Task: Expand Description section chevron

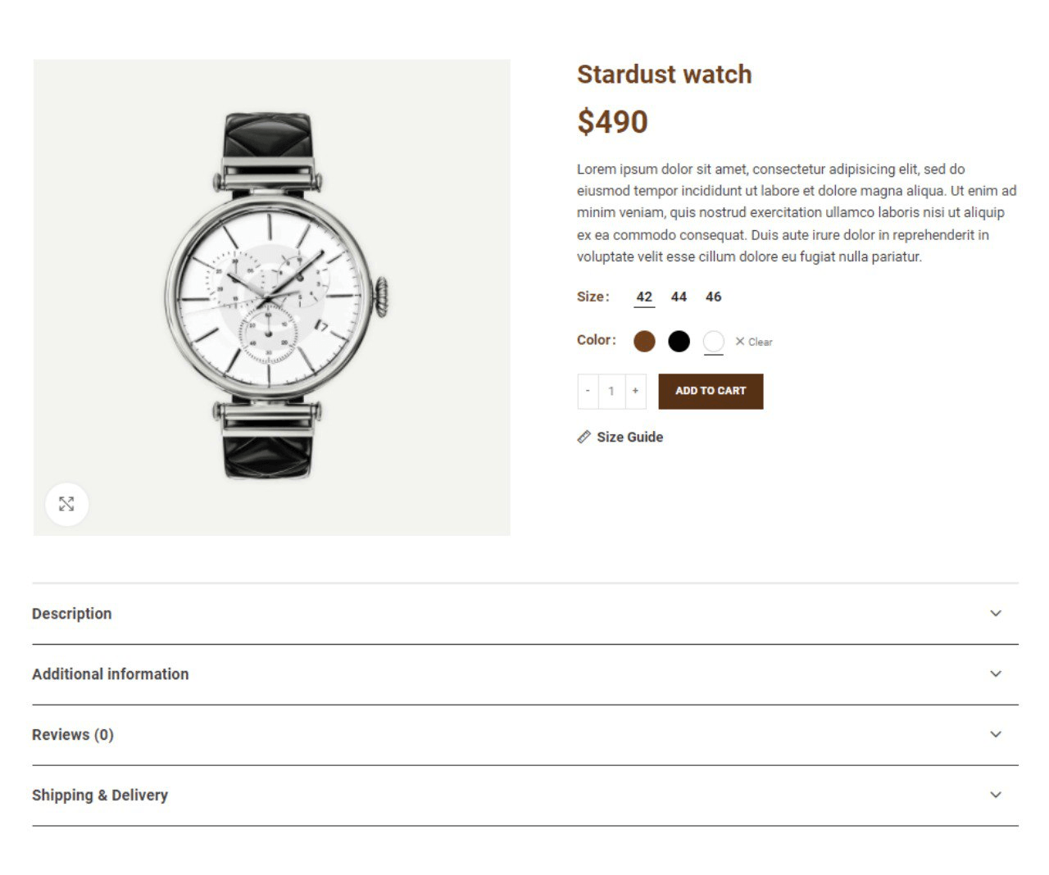Action: 996,613
